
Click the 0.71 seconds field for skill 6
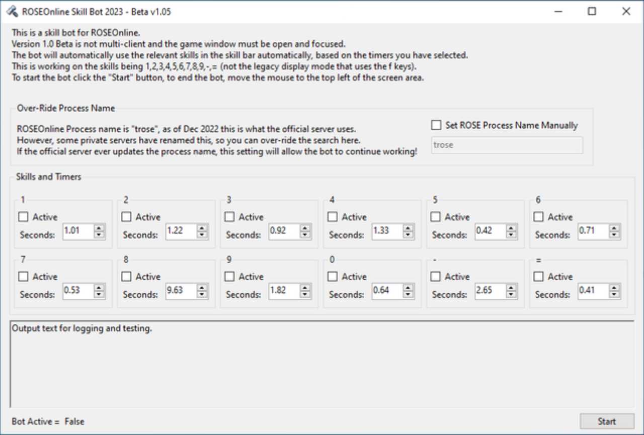point(593,231)
